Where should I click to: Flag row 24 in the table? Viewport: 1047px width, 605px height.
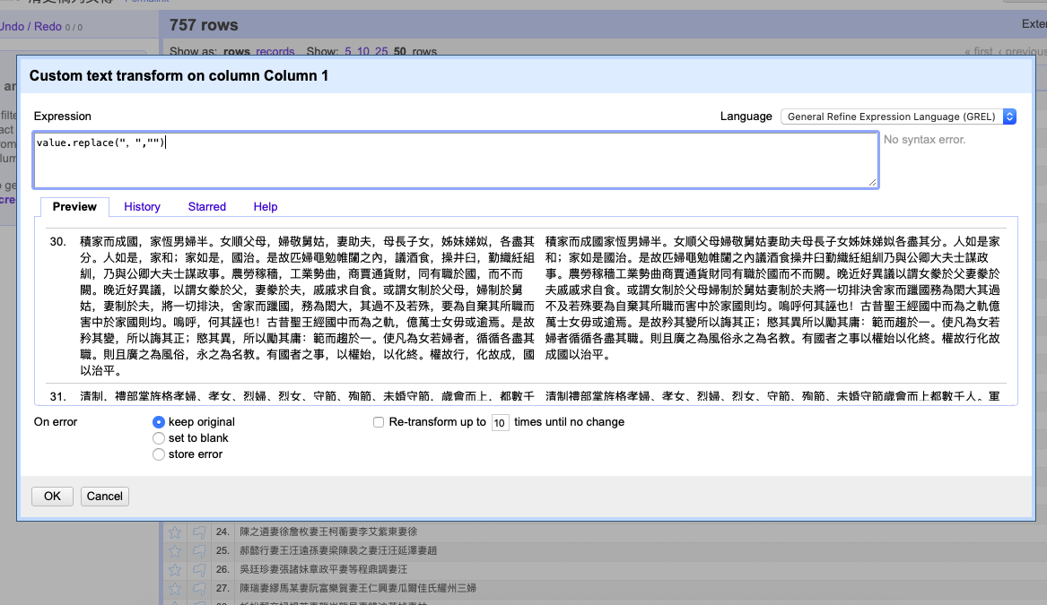pyautogui.click(x=199, y=532)
